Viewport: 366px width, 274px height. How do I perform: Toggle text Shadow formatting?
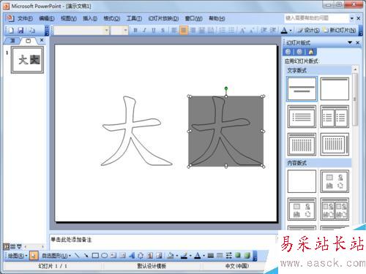[x=163, y=31]
